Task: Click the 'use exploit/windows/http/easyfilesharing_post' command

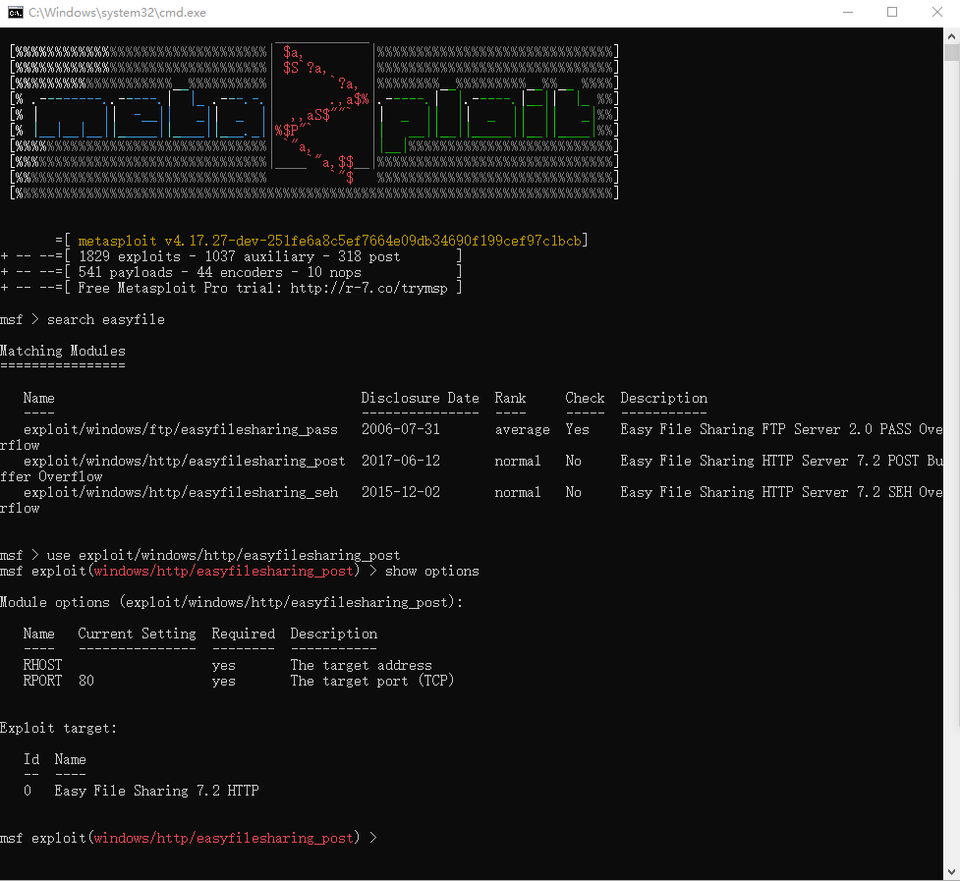Action: click(223, 556)
